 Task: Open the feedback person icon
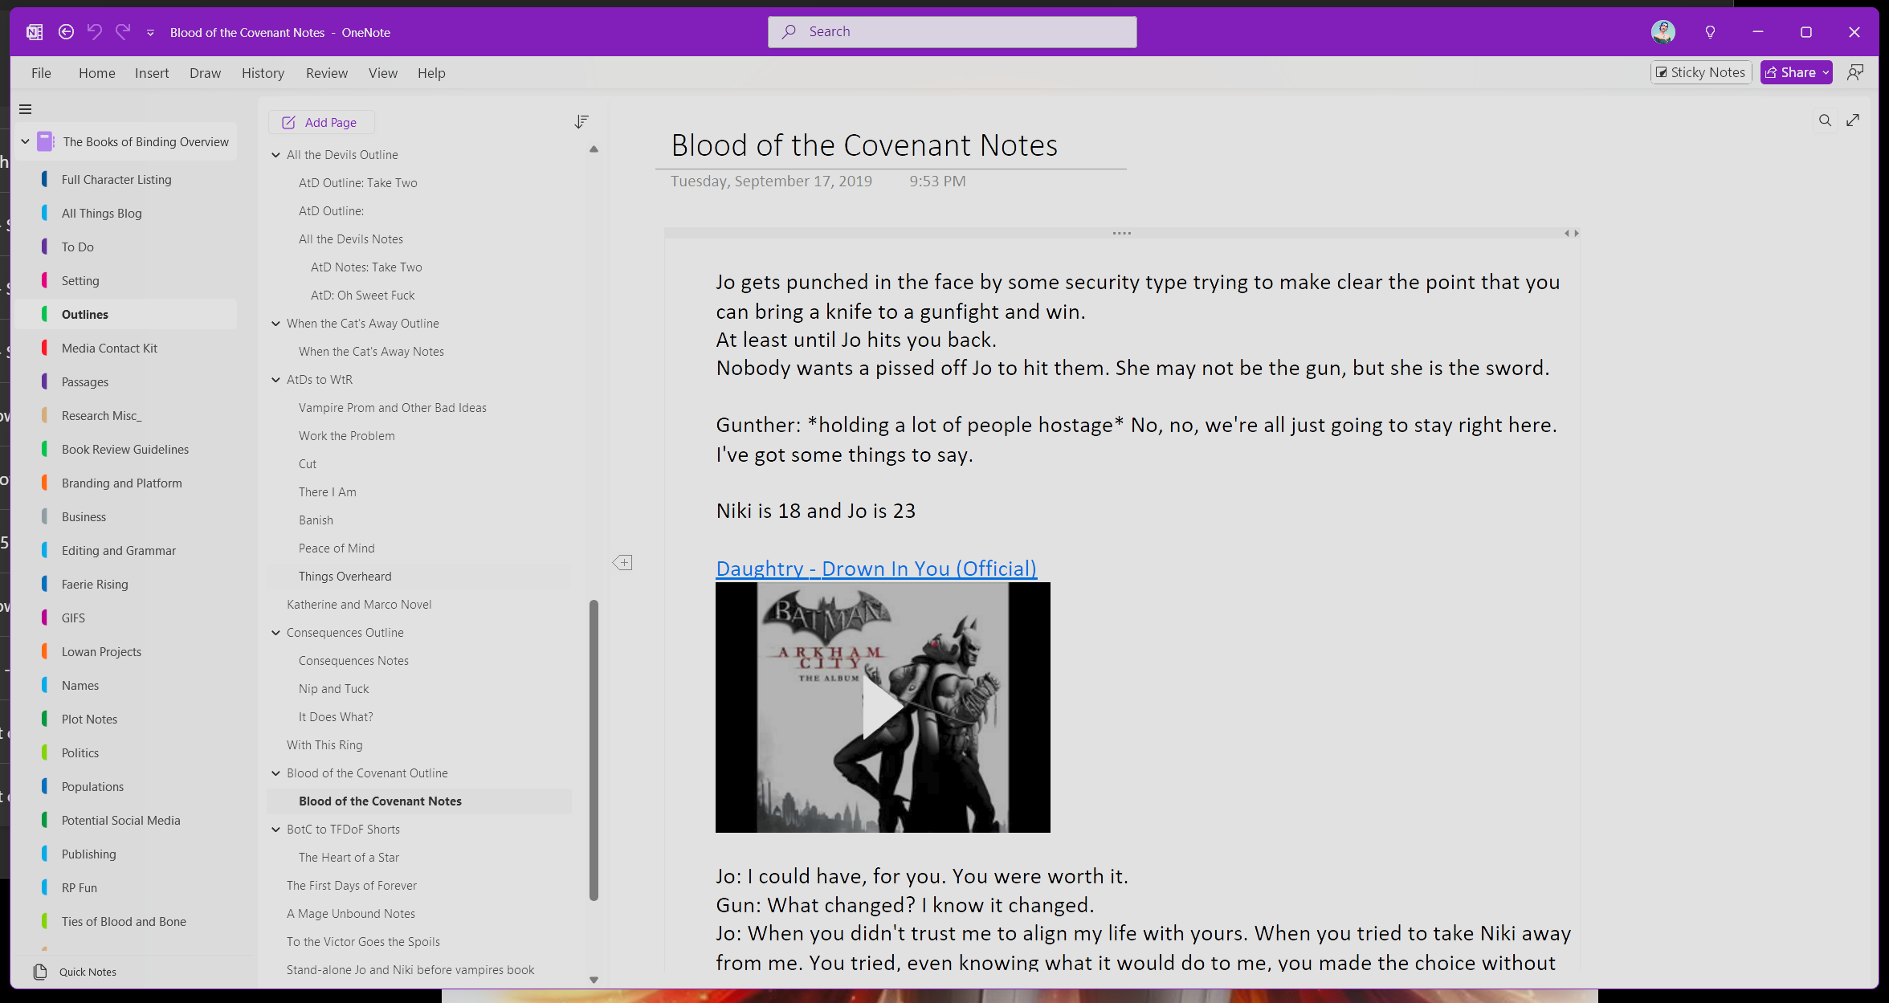tap(1855, 72)
